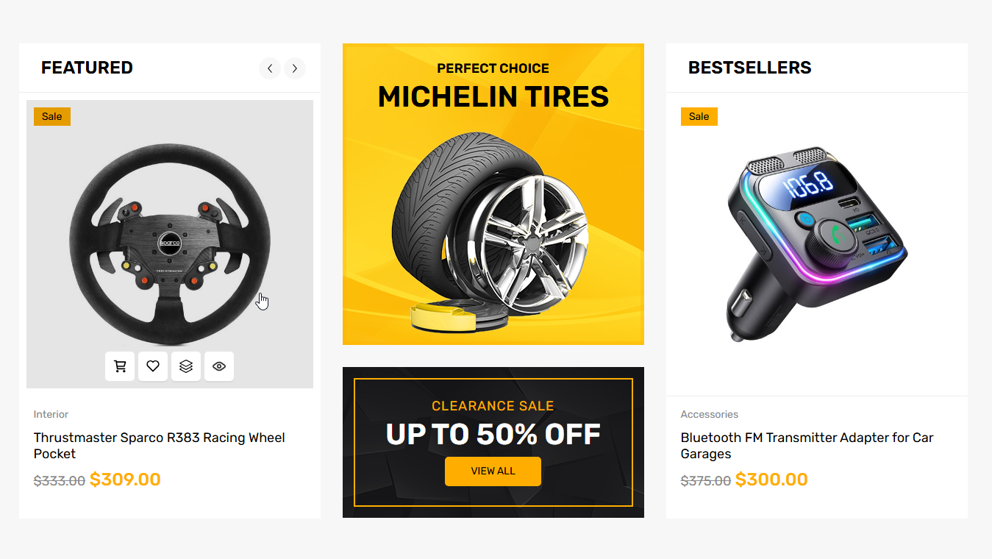
Task: Select the Interior category link
Action: pyautogui.click(x=51, y=414)
